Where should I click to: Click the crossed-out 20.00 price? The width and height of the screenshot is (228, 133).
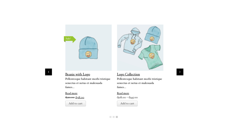(70, 97)
